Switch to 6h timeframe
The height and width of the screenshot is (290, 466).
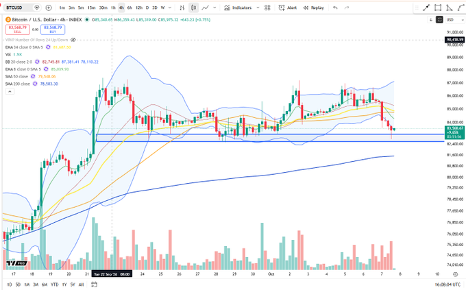[130, 8]
